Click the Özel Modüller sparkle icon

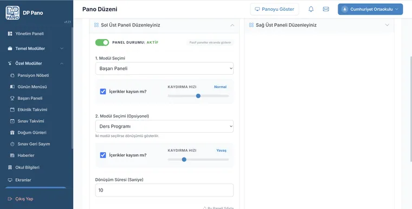(10, 63)
